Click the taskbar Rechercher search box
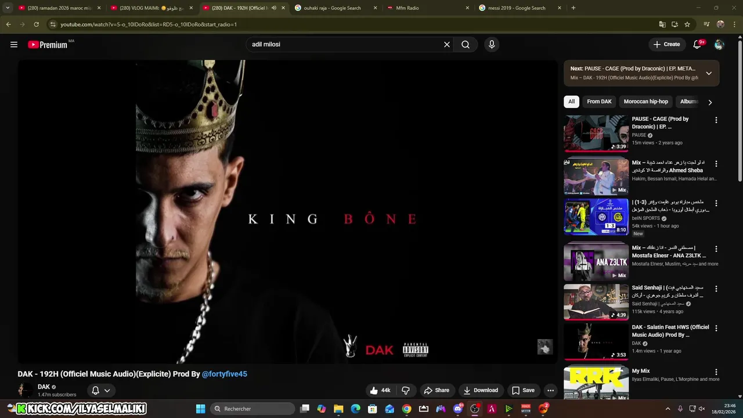This screenshot has height=418, width=743. (252, 409)
